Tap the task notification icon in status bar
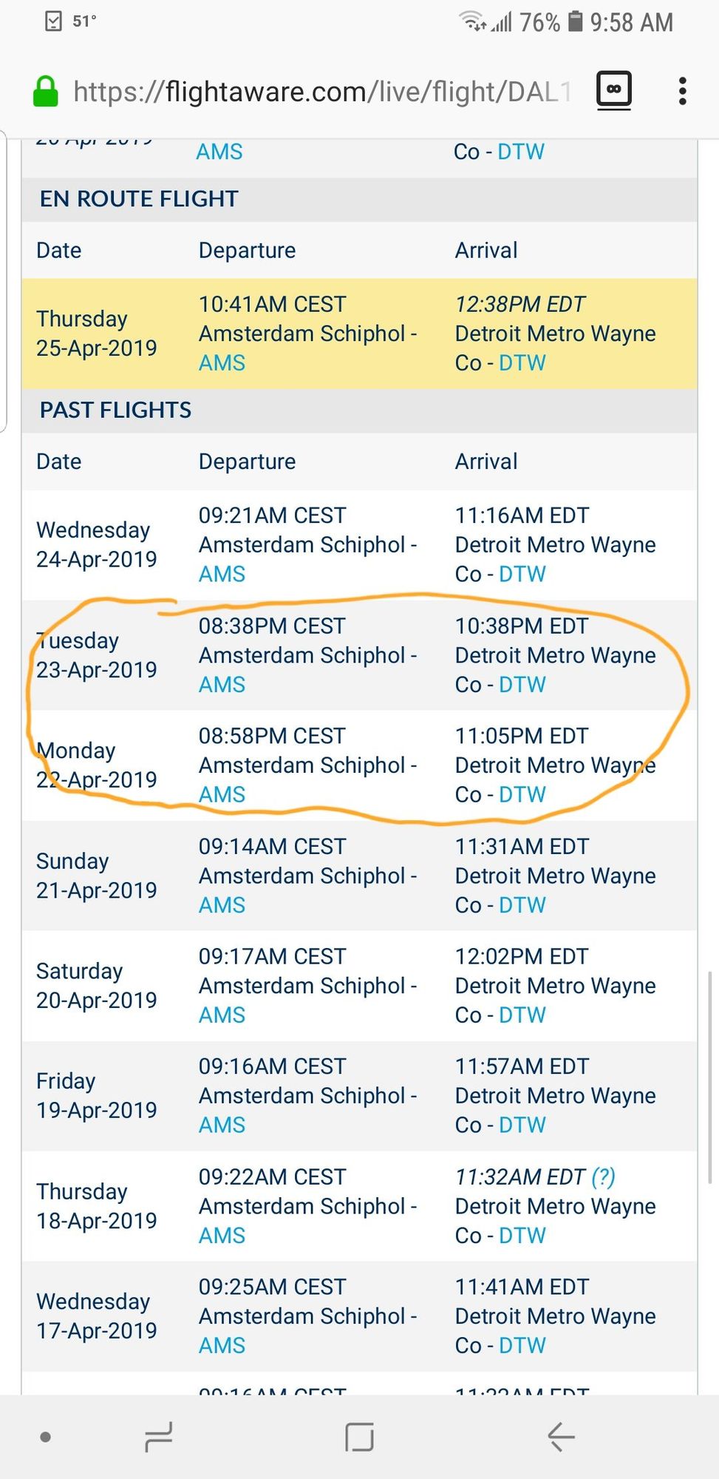Image resolution: width=719 pixels, height=1479 pixels. pos(54,21)
